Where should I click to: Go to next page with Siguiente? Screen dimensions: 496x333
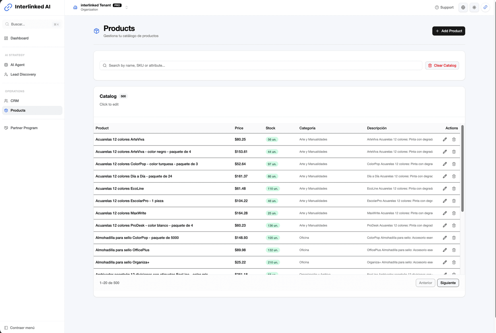(x=448, y=283)
